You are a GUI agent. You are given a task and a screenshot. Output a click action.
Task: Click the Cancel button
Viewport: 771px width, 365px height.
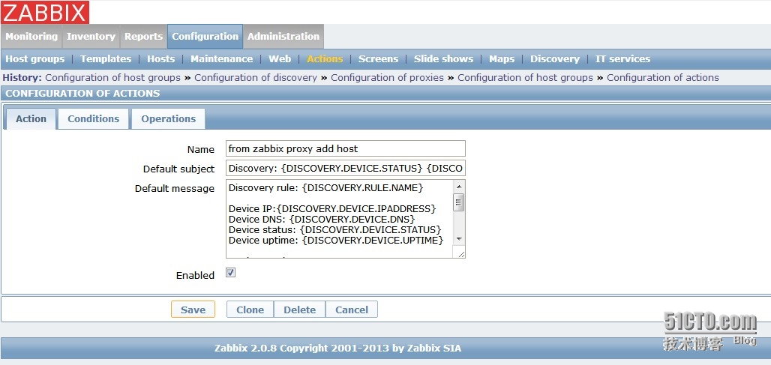coord(352,310)
